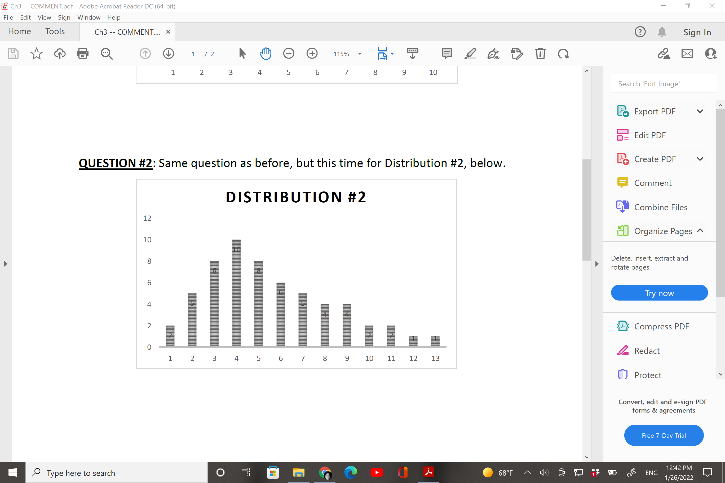Click the Print file icon
The image size is (725, 483).
click(x=82, y=53)
